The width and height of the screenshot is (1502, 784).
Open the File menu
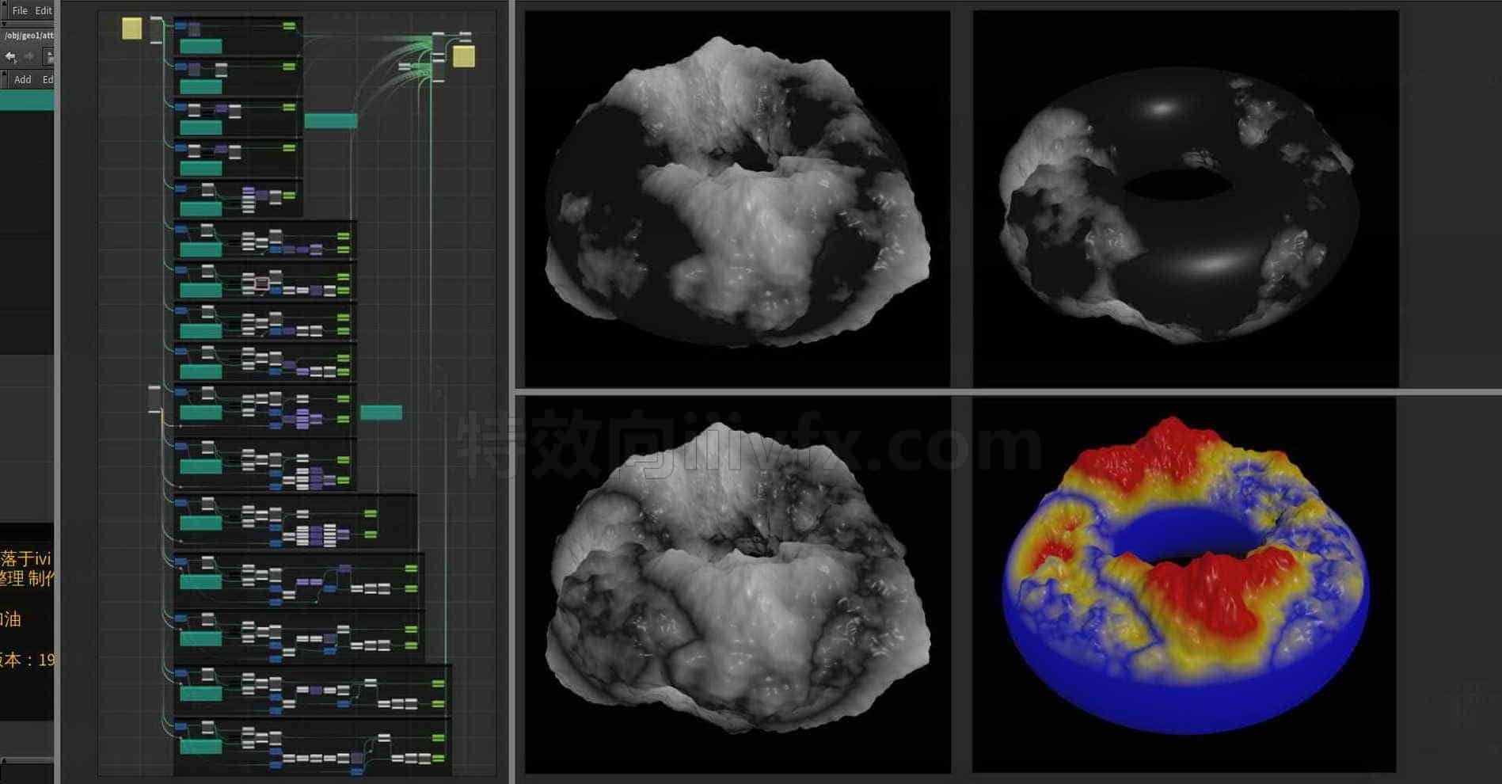tap(20, 10)
